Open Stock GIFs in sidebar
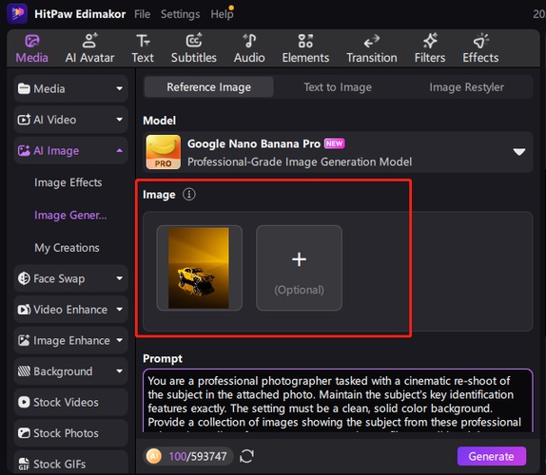This screenshot has height=475, width=546. click(x=70, y=463)
